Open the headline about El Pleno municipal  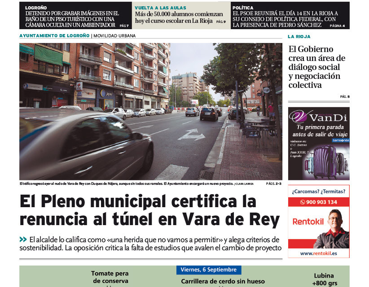149,210
